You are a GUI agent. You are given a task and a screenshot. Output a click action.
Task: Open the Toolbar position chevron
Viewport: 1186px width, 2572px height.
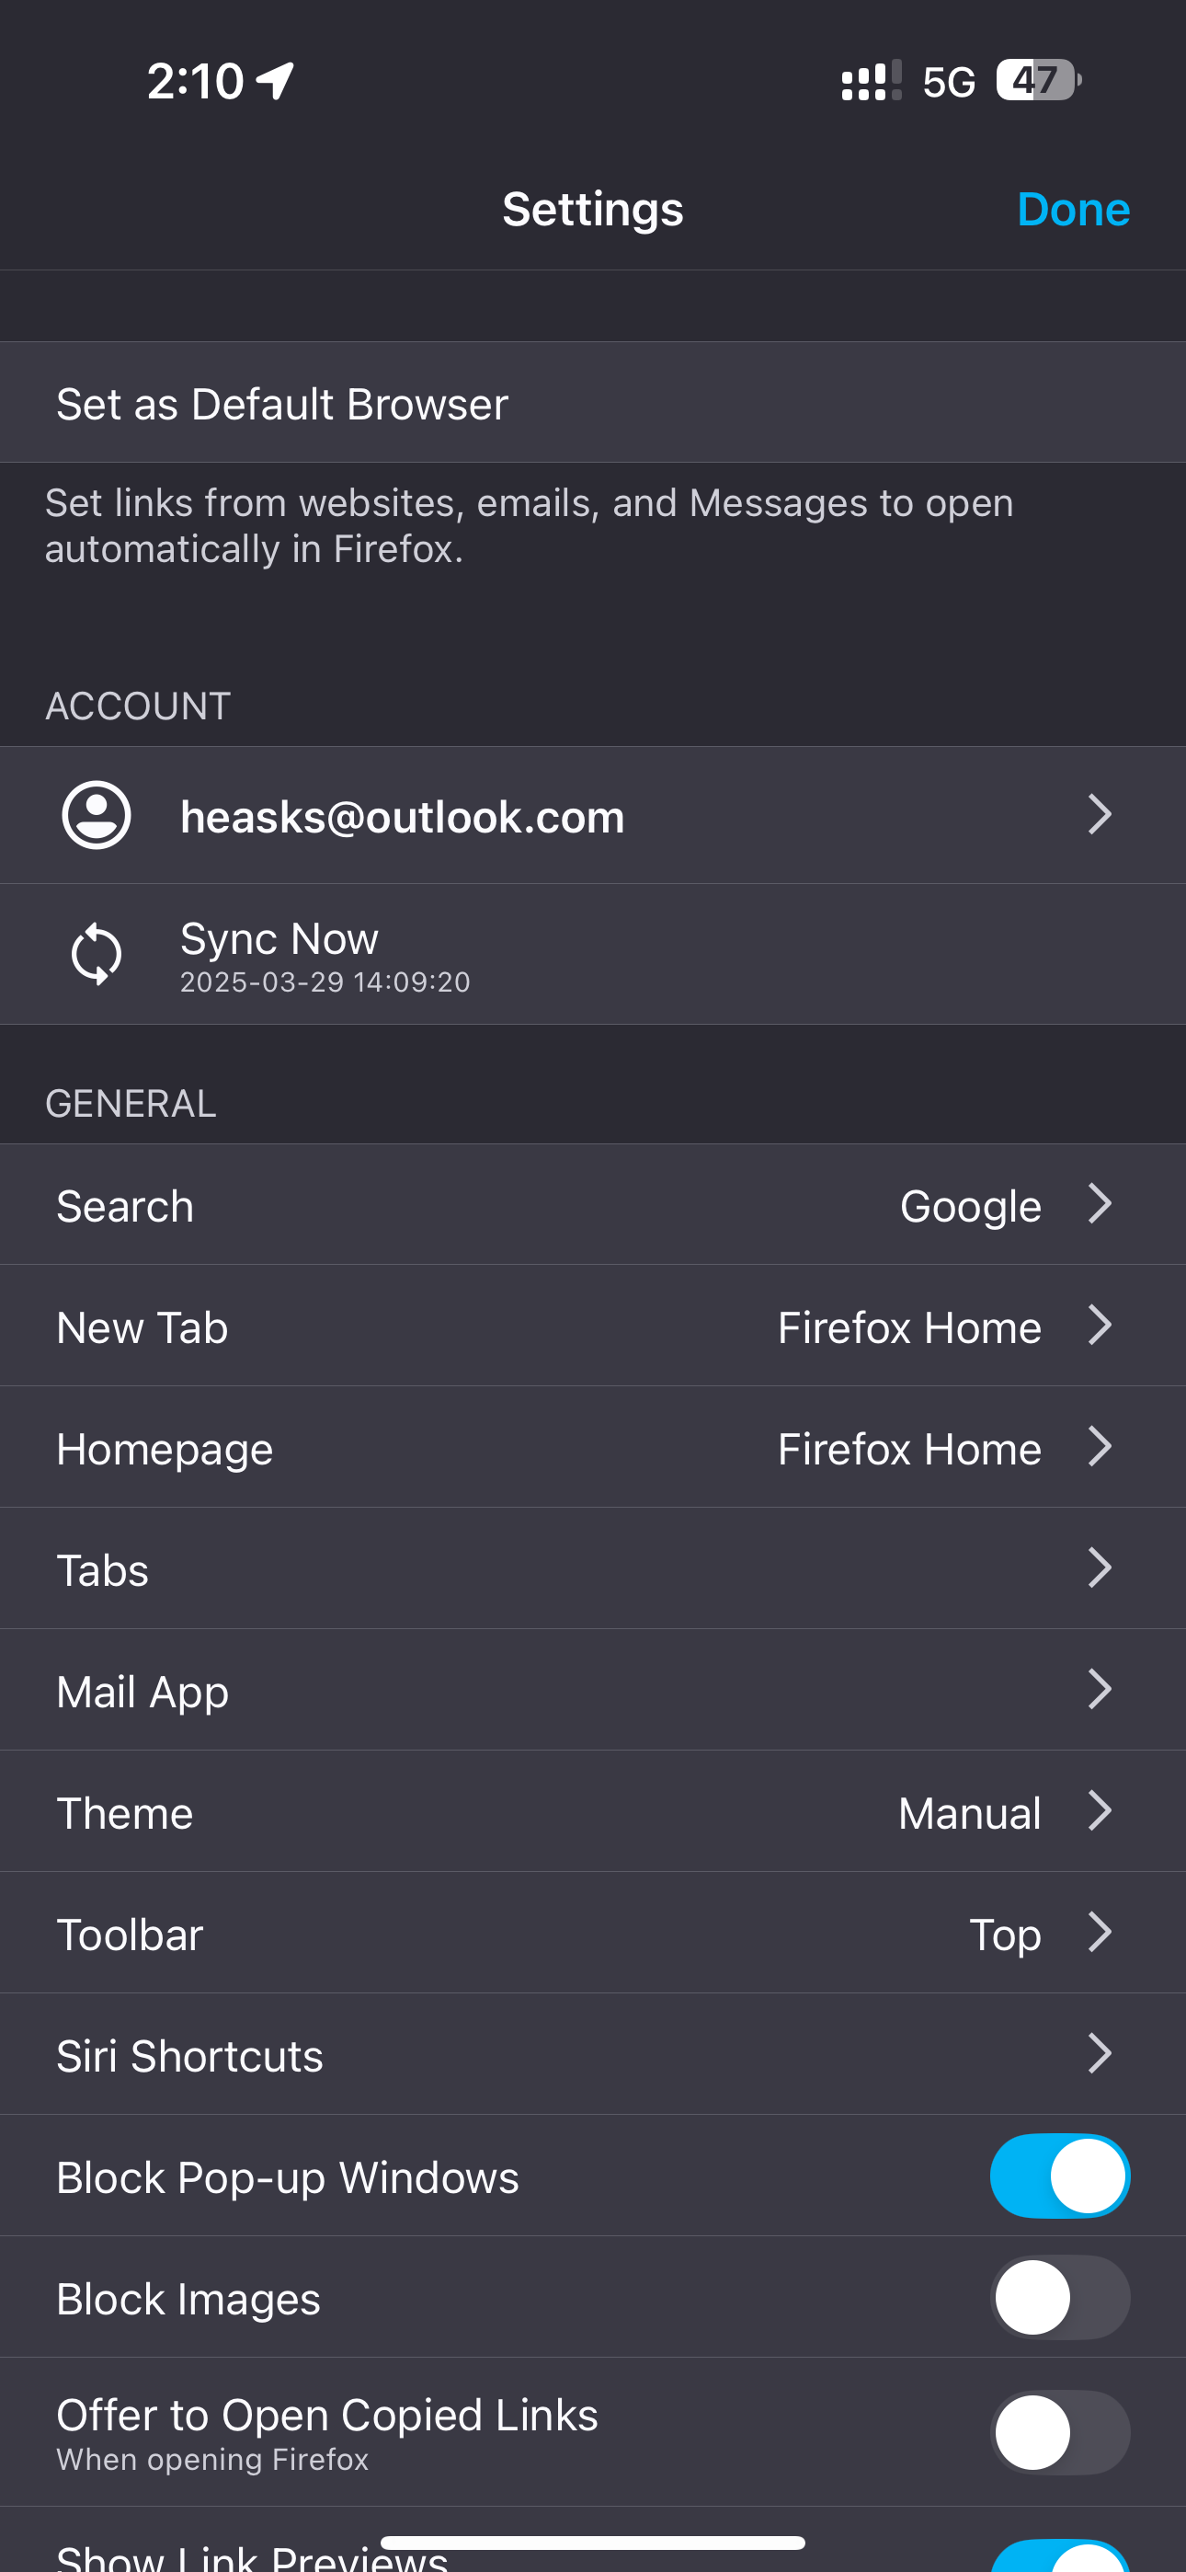point(1100,1933)
